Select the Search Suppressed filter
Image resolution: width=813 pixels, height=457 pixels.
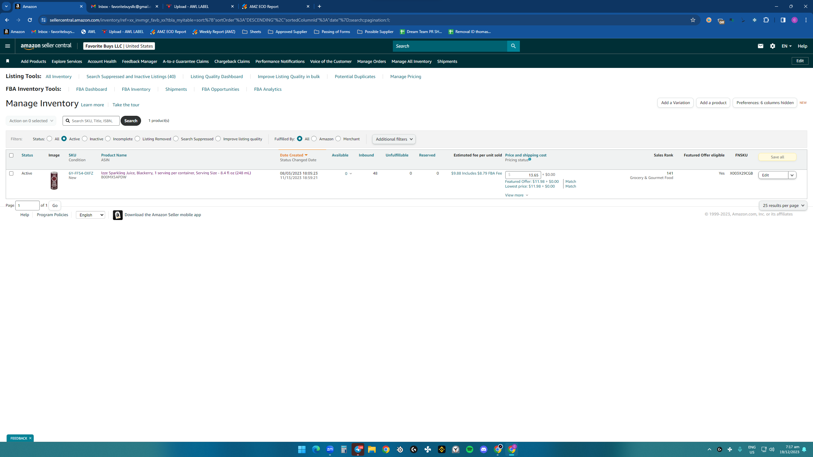pyautogui.click(x=176, y=139)
